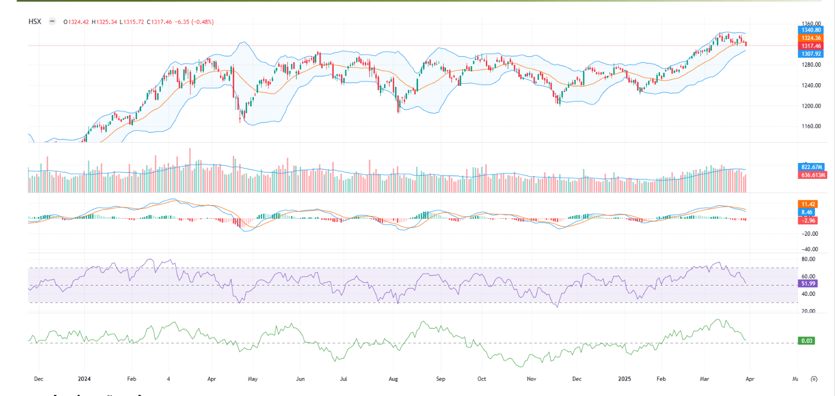Click the lower band price label 1307.92

pyautogui.click(x=811, y=54)
